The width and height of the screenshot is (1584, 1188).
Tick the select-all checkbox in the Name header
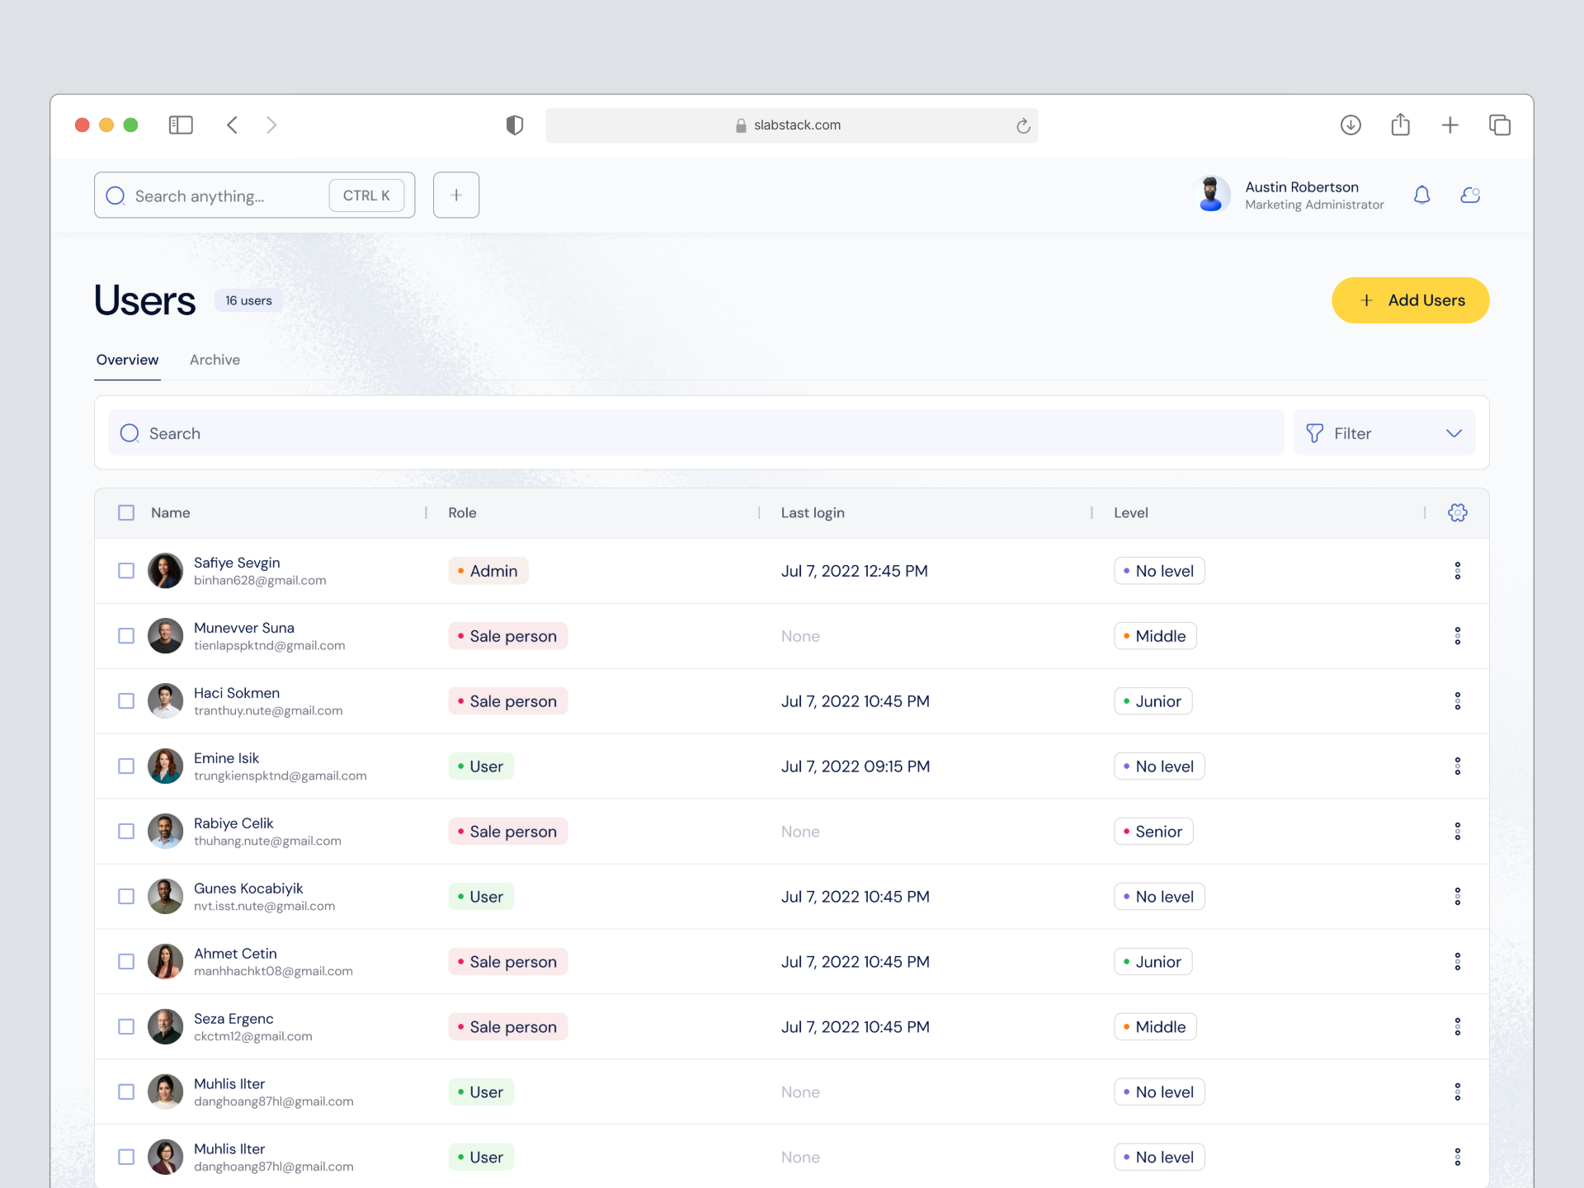click(126, 512)
